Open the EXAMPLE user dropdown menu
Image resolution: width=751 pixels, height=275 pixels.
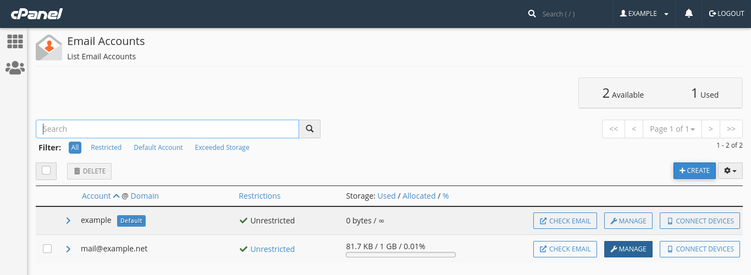[x=644, y=14]
